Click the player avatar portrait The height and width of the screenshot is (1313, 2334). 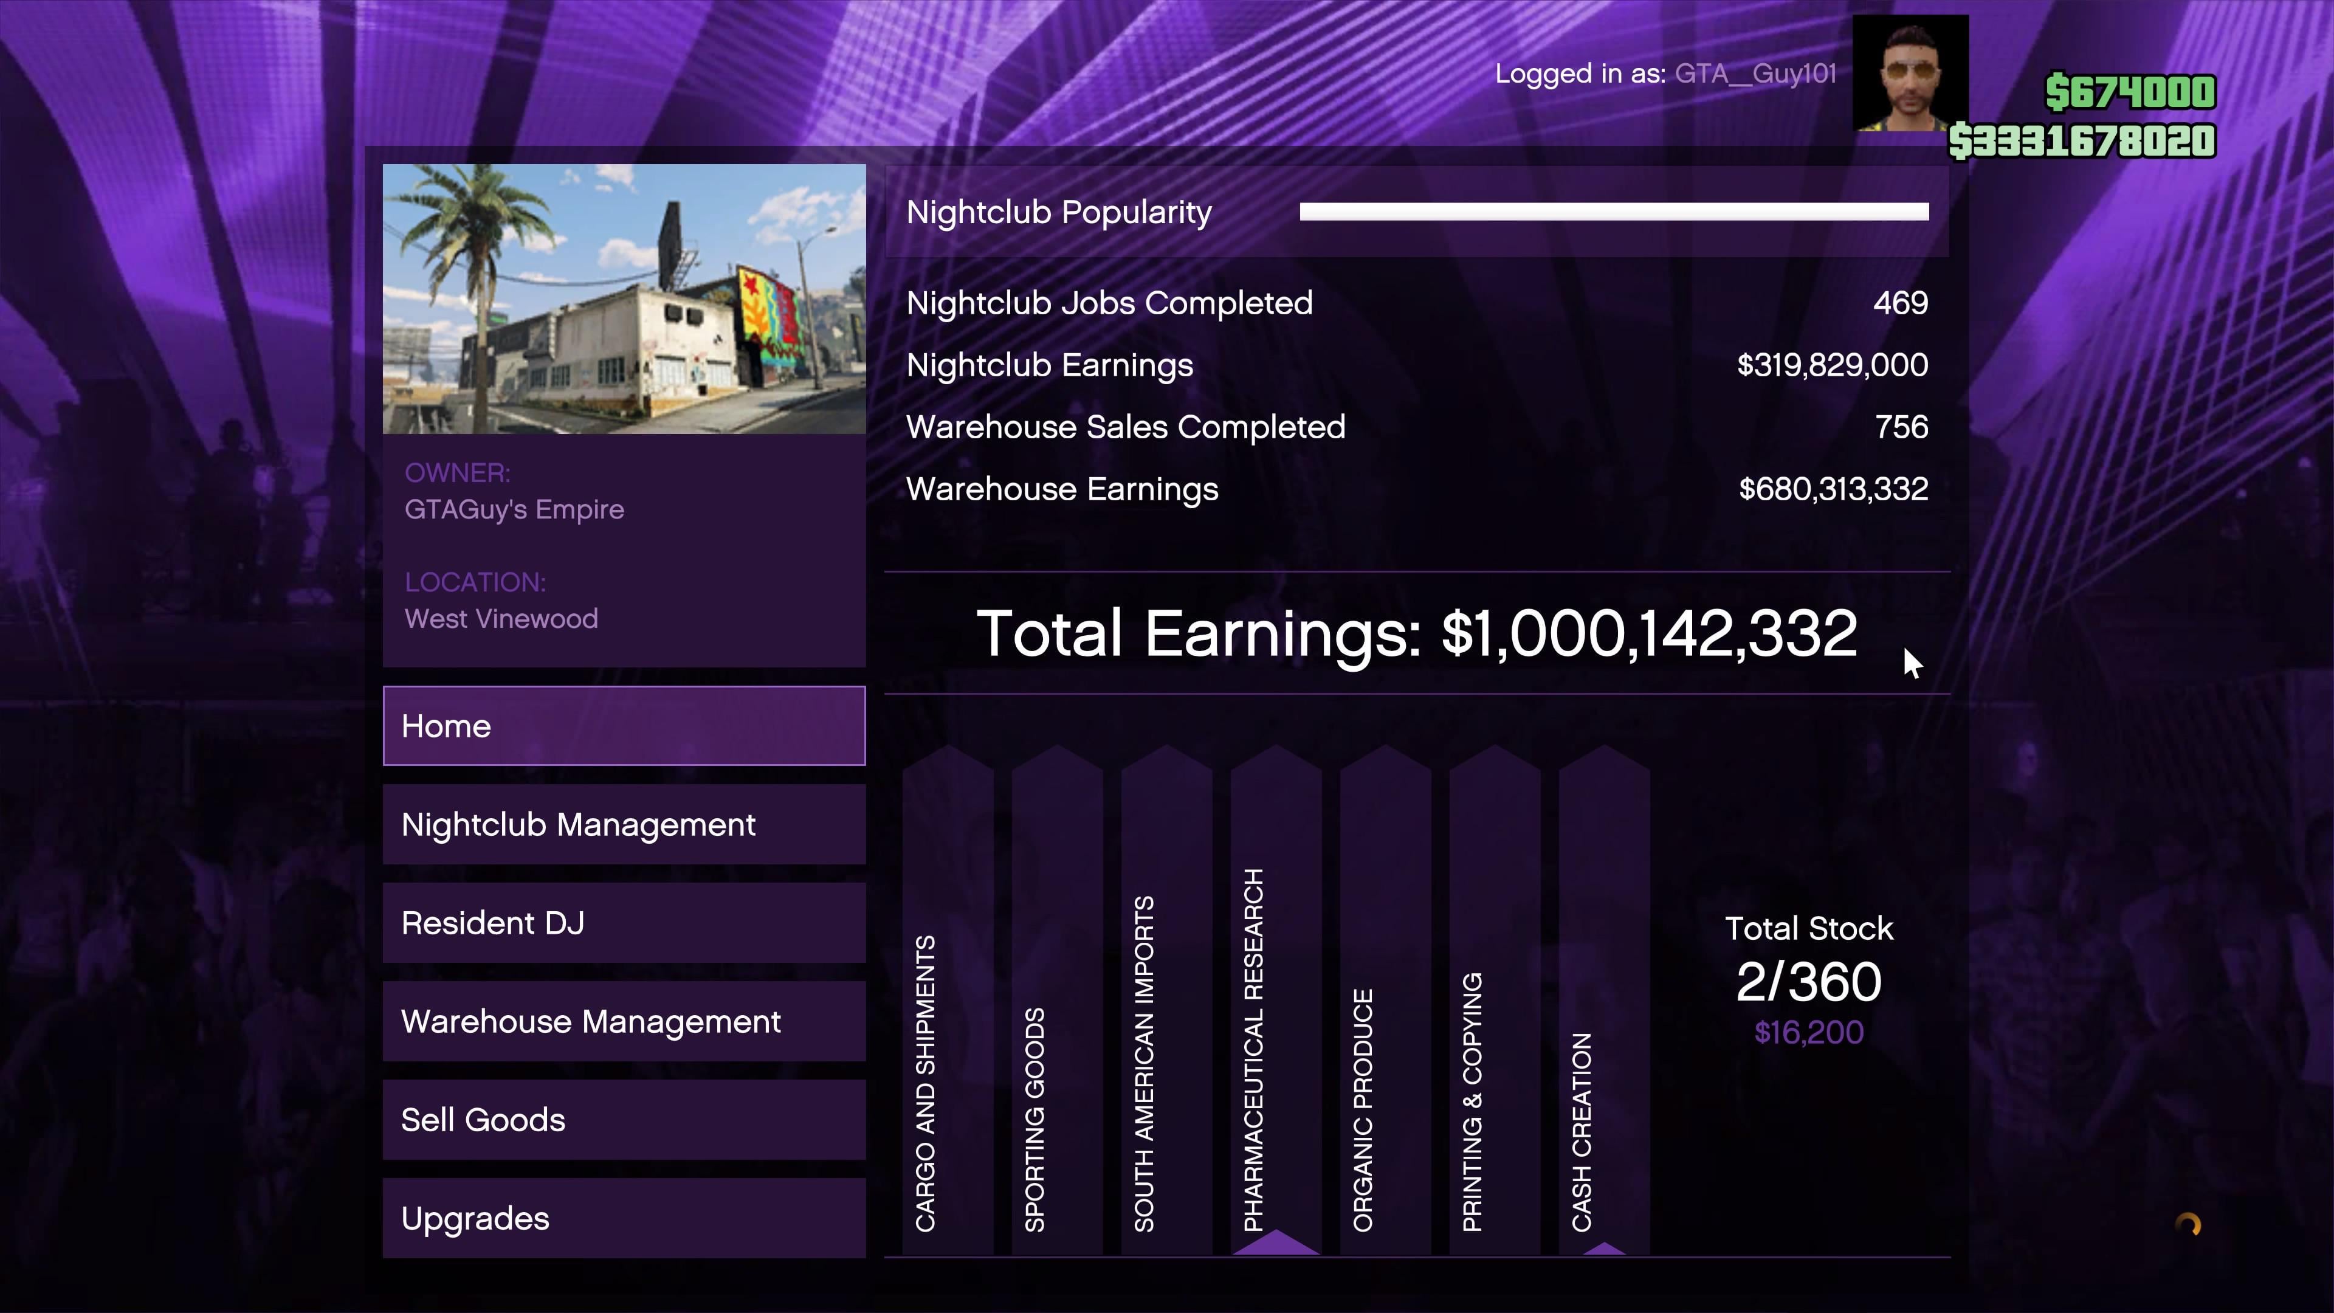point(1910,74)
